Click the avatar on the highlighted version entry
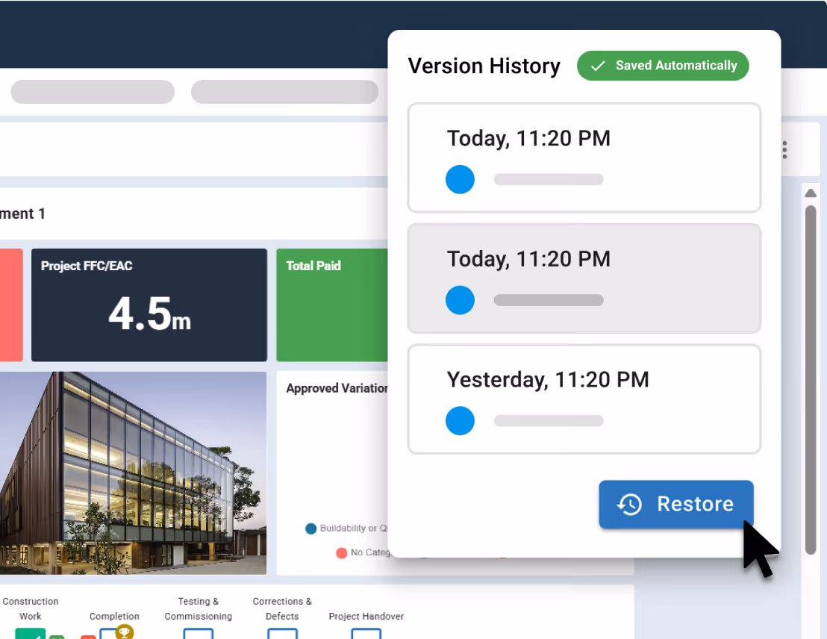 click(460, 300)
